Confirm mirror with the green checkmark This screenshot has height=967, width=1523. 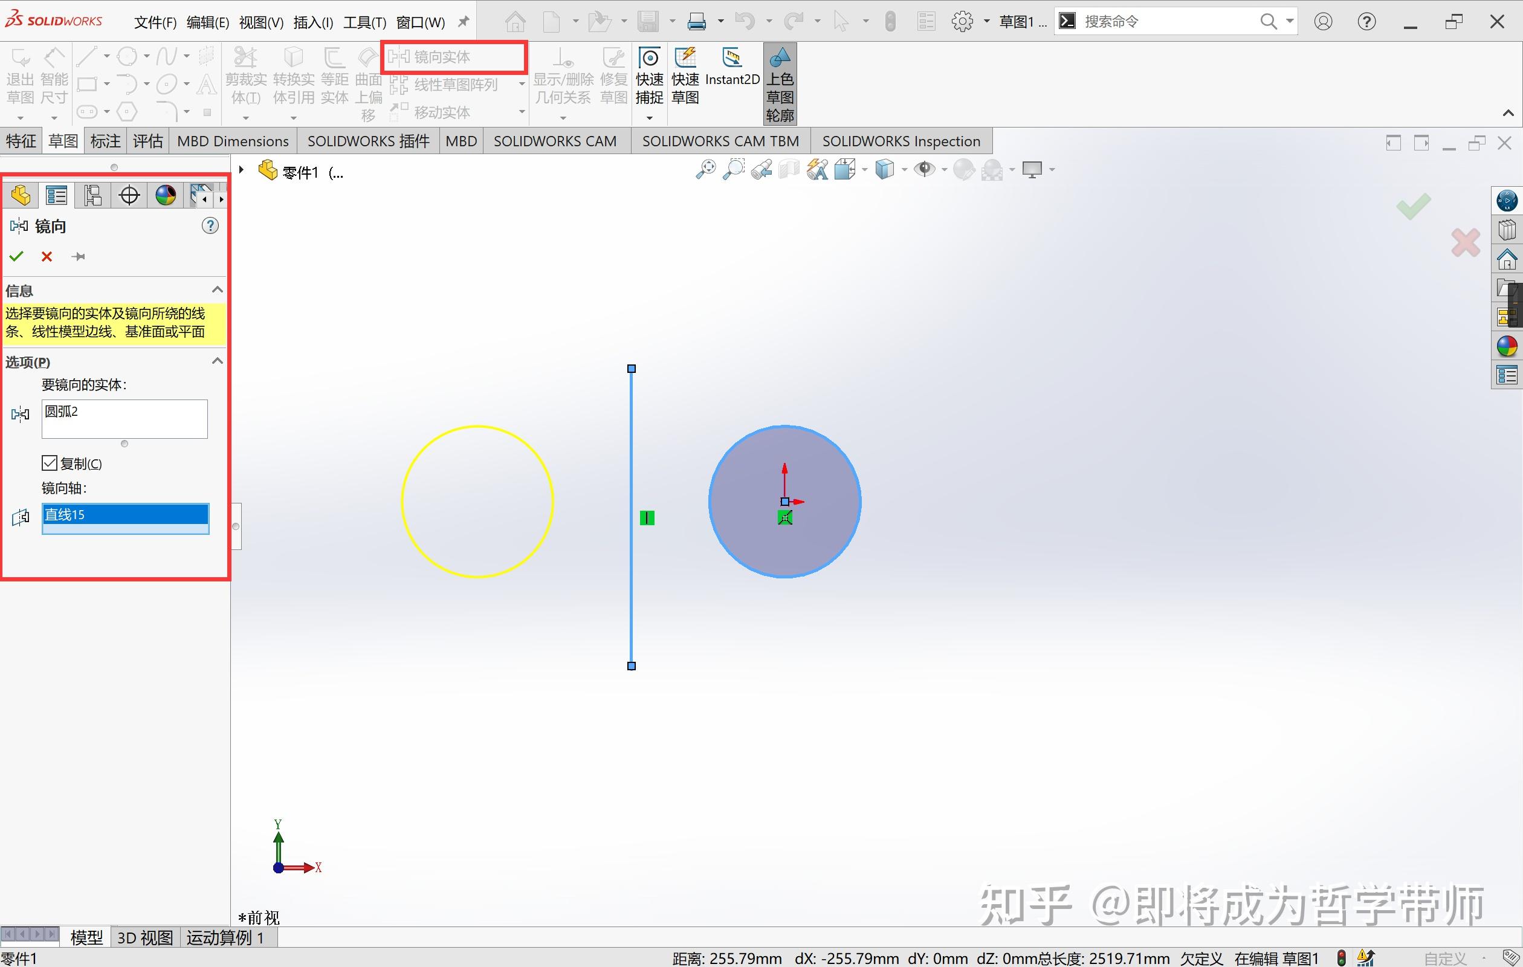(16, 256)
